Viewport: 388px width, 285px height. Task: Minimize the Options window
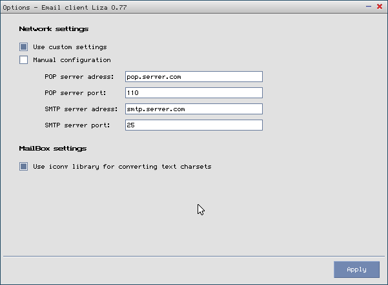click(369, 5)
